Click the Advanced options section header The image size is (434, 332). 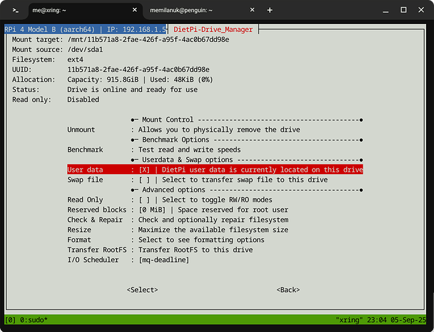click(x=173, y=190)
